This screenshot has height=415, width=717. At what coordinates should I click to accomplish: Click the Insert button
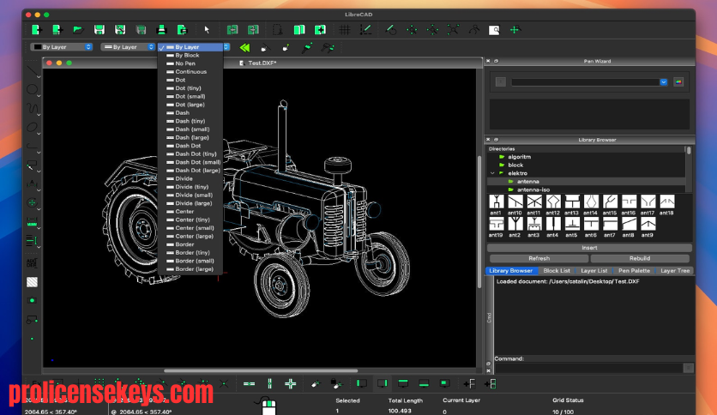tap(589, 248)
